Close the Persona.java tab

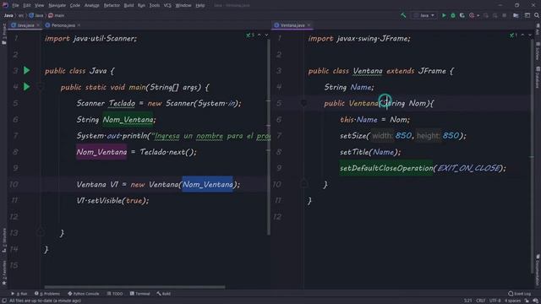(x=79, y=25)
